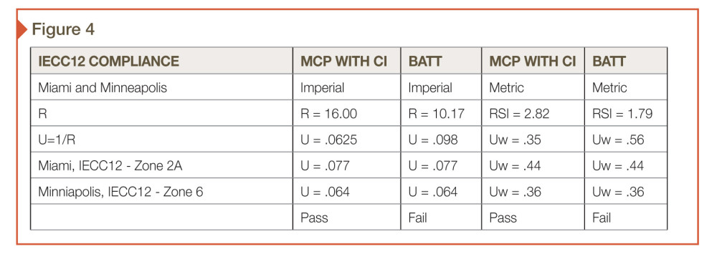Select the Miami and Minneapolis row label
Viewport: 717px width, 259px height.
[x=103, y=87]
